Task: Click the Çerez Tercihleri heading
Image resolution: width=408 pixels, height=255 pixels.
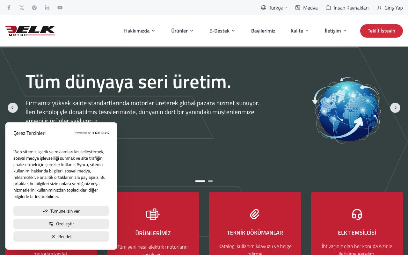Action: pyautogui.click(x=29, y=133)
